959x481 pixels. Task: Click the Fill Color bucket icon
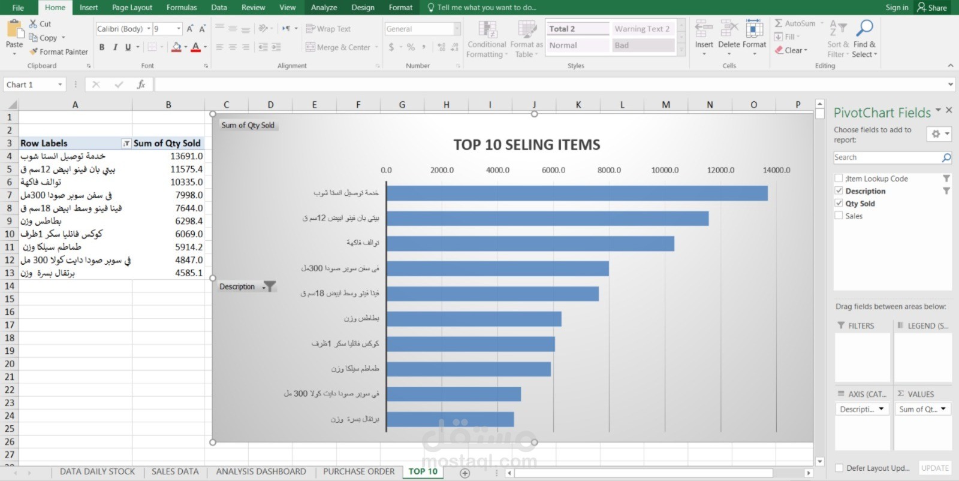click(176, 47)
